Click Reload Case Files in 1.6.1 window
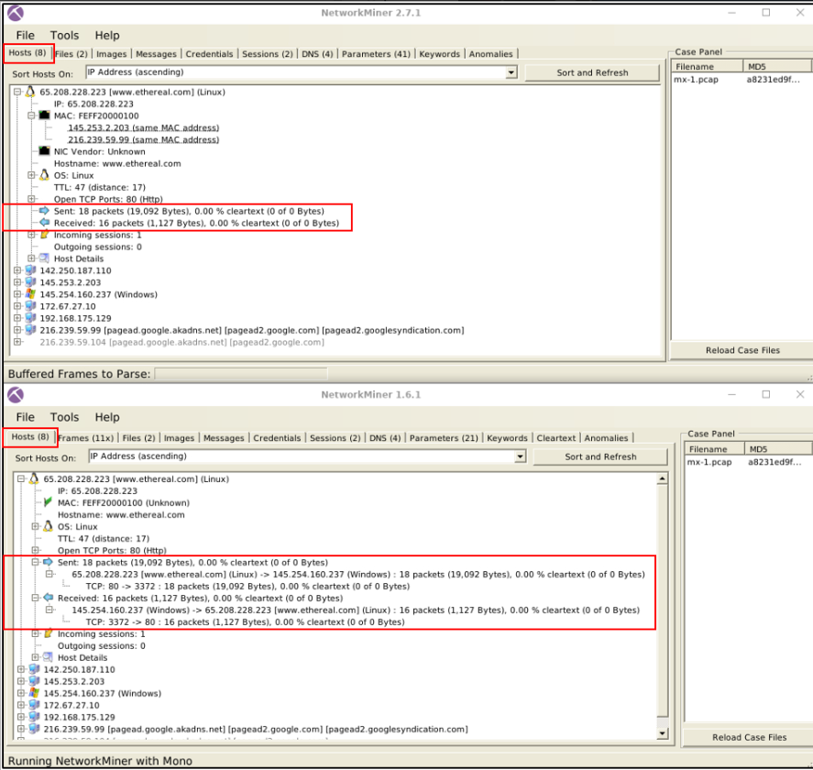Screen dimensions: 813x770 [749, 737]
